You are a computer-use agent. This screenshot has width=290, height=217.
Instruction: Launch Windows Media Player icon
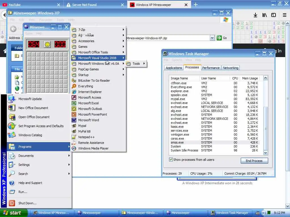pos(74,148)
